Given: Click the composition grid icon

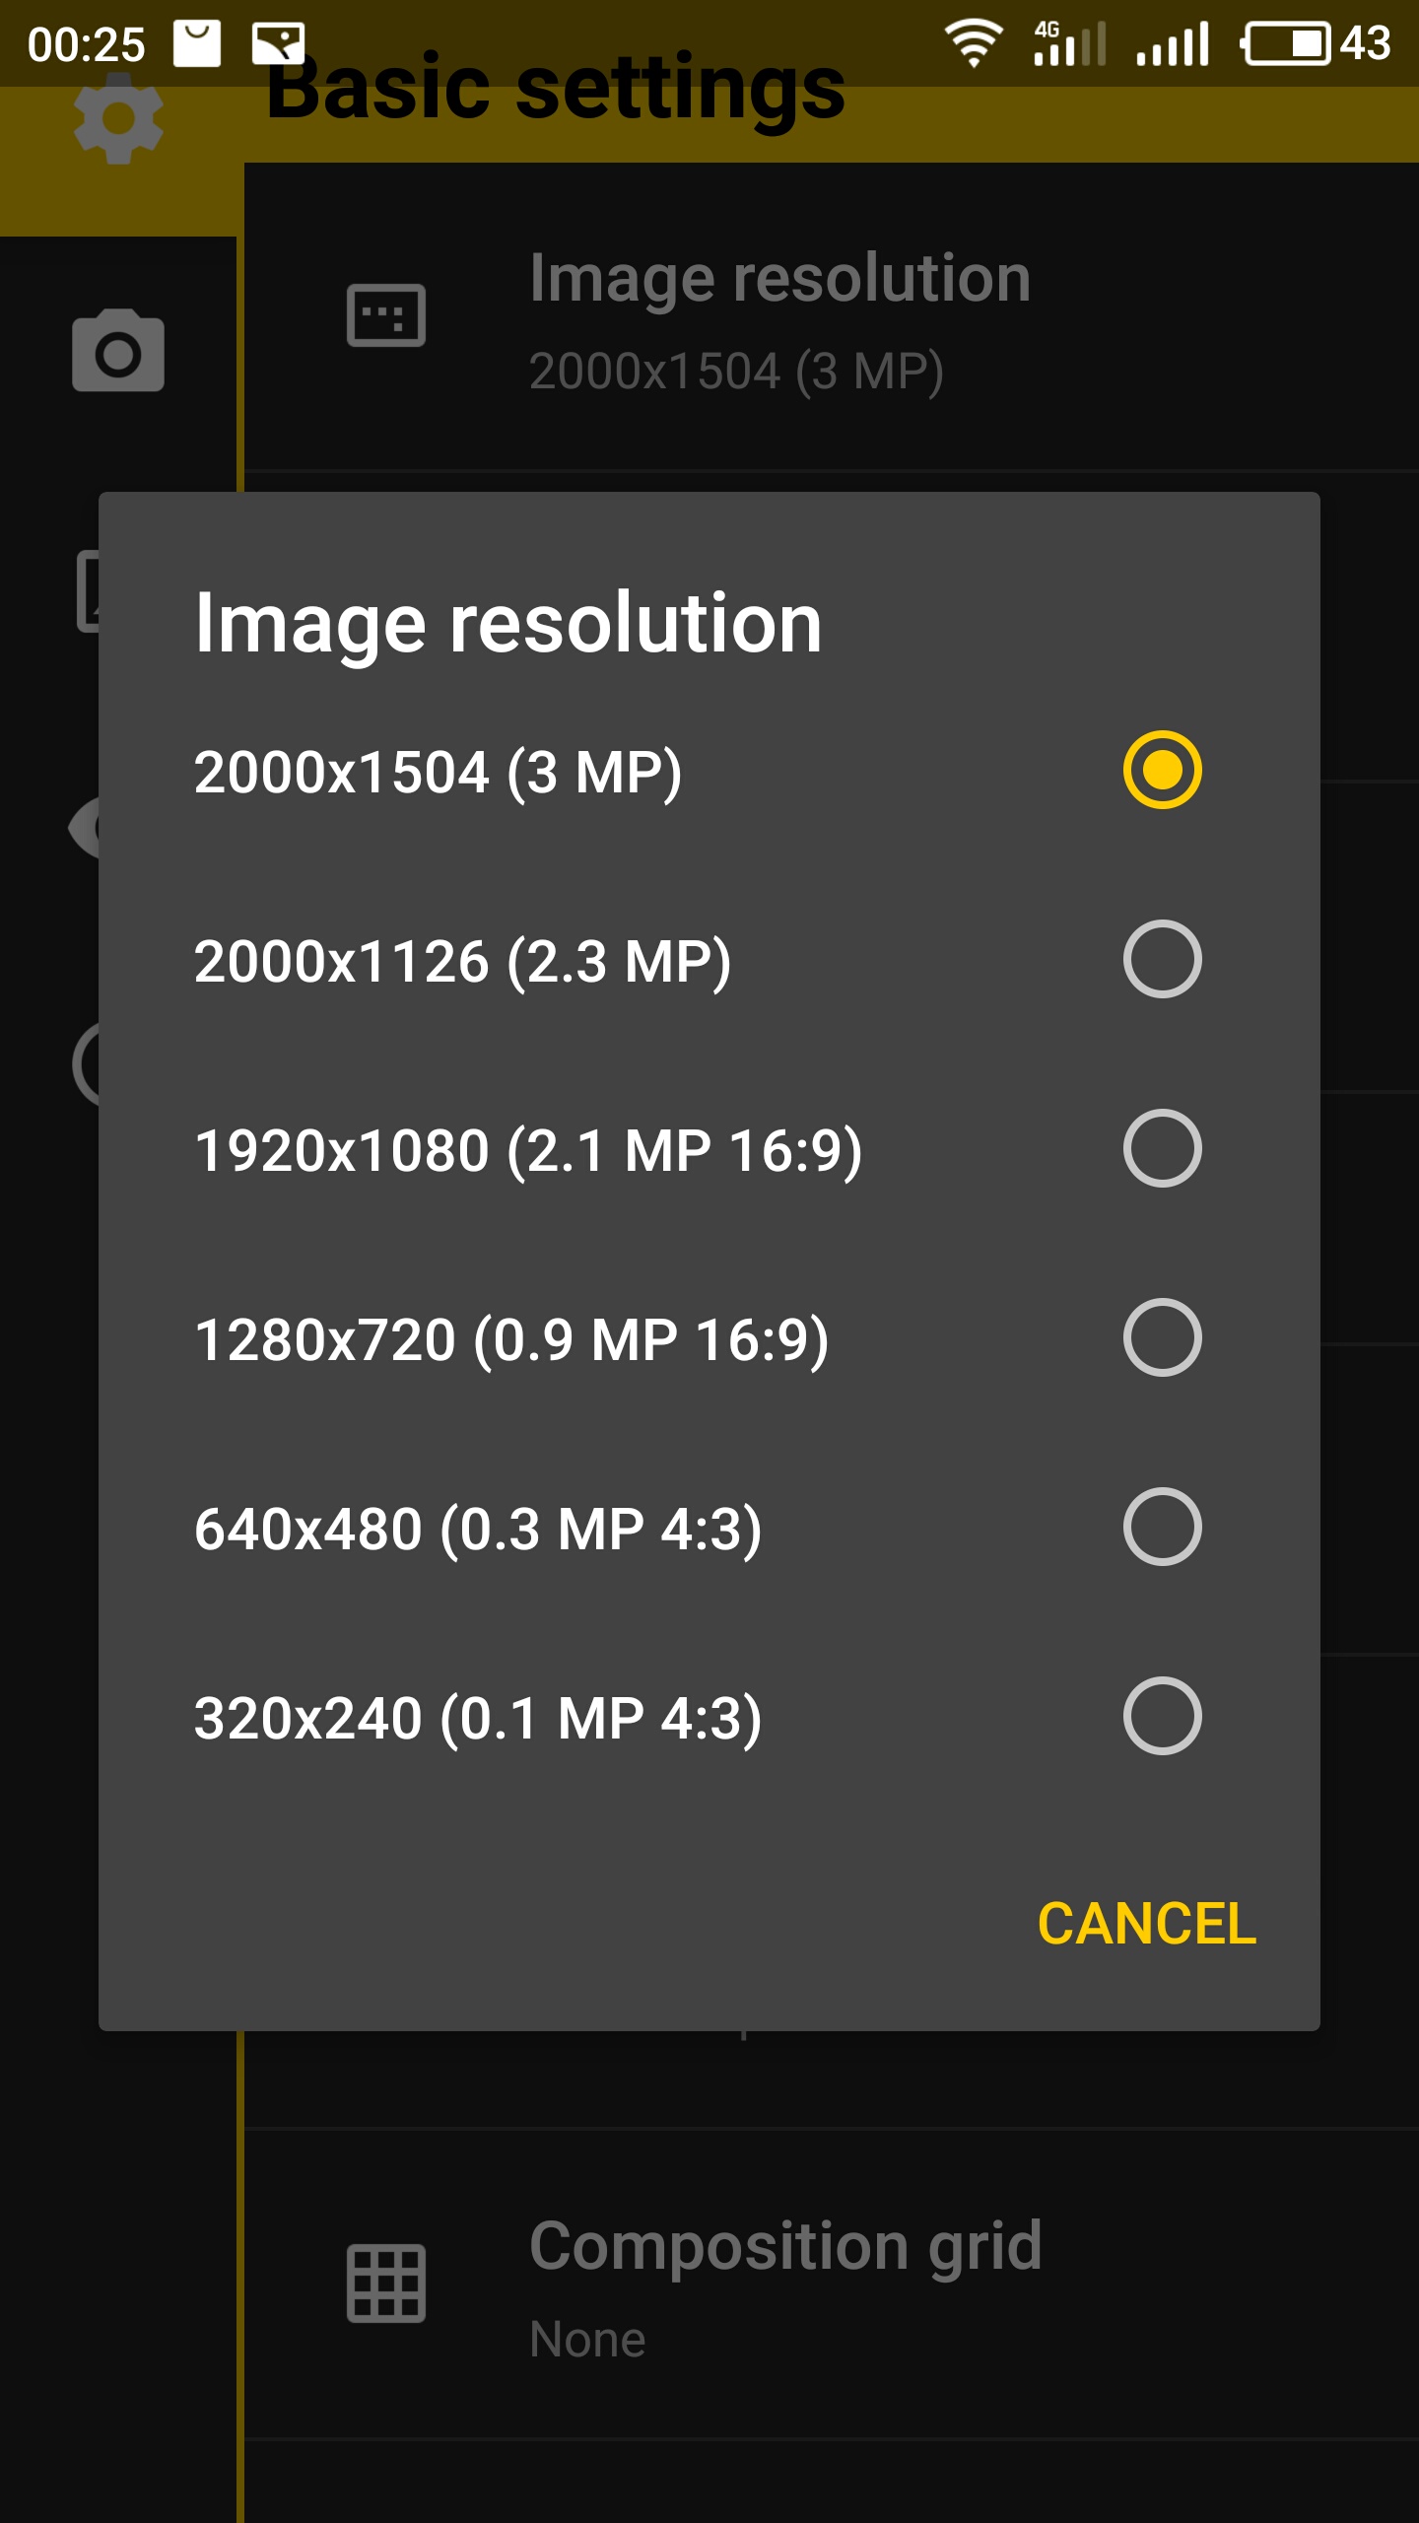Looking at the screenshot, I should coord(386,2283).
